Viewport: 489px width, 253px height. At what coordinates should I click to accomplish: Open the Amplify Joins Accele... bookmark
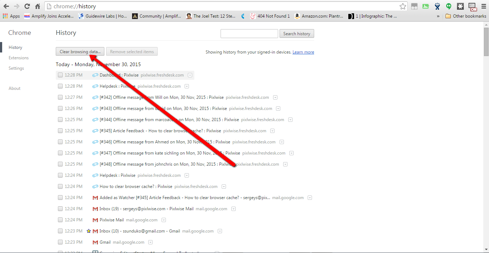[49, 16]
